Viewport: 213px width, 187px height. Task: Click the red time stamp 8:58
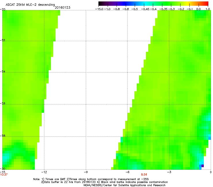pyautogui.click(x=144, y=175)
